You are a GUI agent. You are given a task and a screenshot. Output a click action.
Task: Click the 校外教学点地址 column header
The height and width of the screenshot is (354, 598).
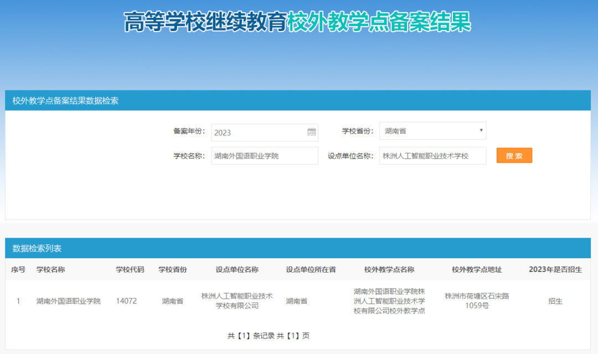[477, 270]
